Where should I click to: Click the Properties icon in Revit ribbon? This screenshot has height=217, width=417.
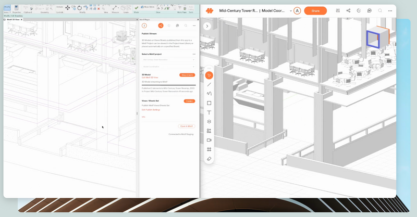pos(16,8)
